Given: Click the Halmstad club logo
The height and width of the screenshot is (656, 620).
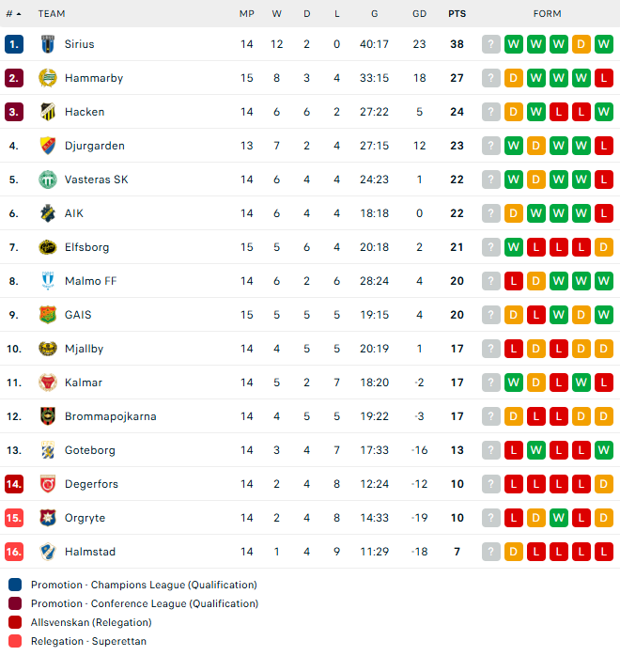Looking at the screenshot, I should coord(48,552).
